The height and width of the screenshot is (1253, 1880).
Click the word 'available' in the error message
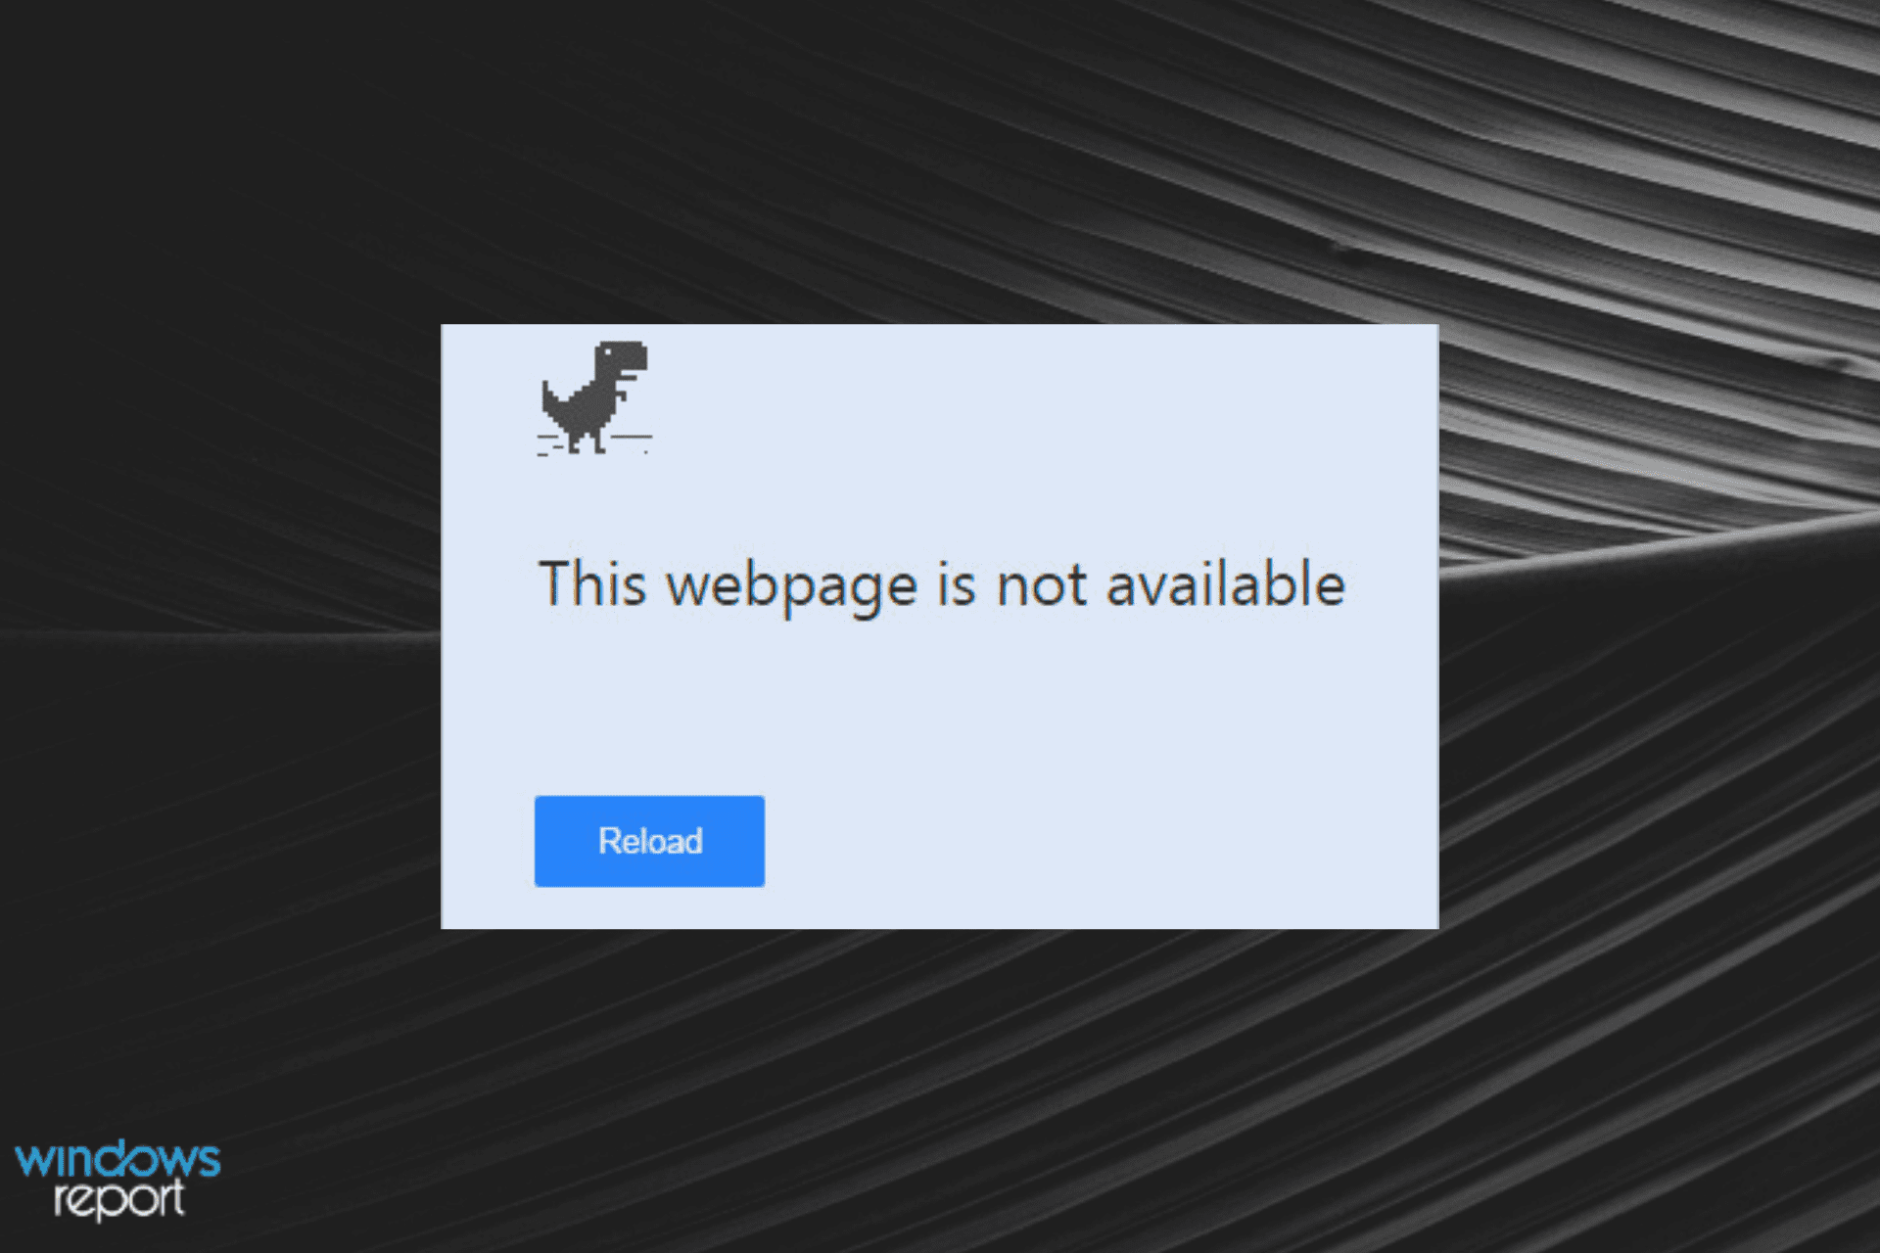[x=1226, y=584]
